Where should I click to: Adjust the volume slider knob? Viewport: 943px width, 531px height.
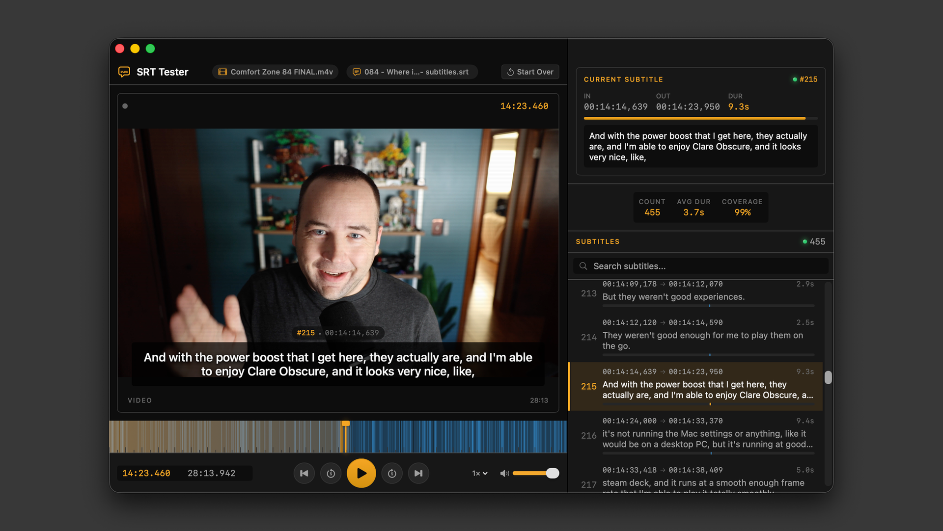coord(553,473)
